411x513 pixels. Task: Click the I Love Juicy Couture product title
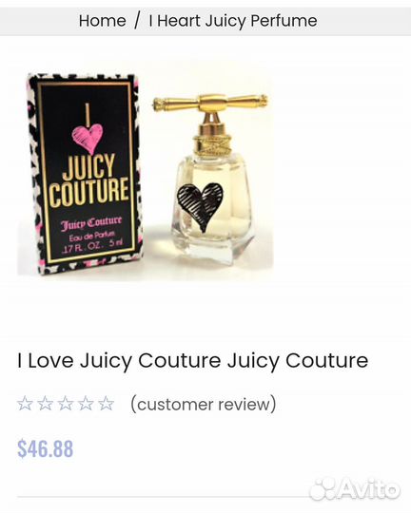click(x=193, y=361)
